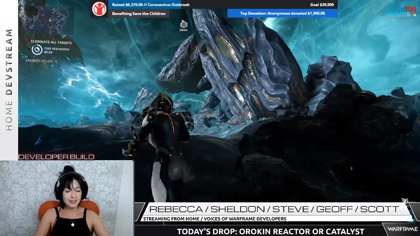The image size is (420, 236).
Task: Click the circular timer icon beside Time Remaining
Action: (37, 50)
